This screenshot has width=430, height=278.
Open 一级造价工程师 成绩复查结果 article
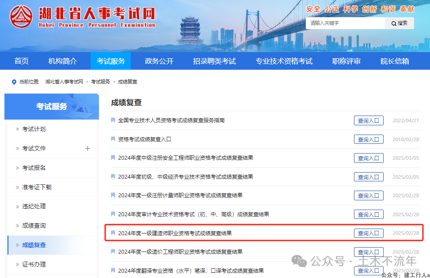point(180,252)
